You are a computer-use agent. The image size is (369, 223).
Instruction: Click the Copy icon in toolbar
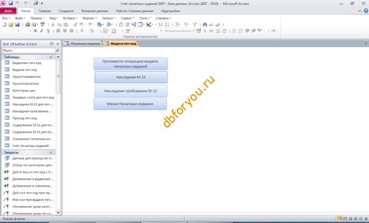(59, 24)
